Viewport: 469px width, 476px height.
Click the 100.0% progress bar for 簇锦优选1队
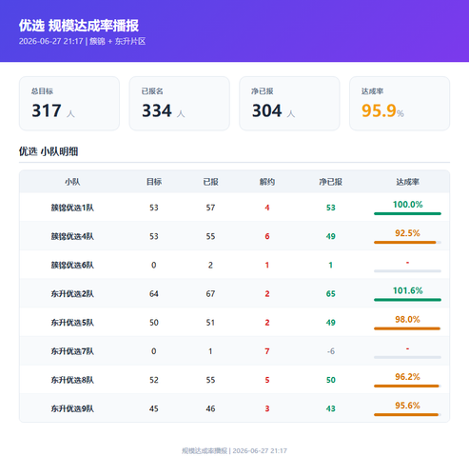point(407,213)
